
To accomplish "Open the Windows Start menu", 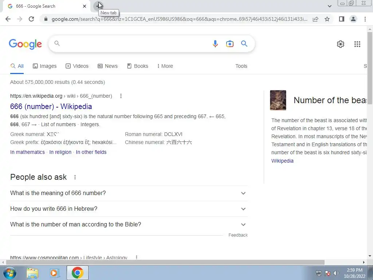I will (9, 273).
